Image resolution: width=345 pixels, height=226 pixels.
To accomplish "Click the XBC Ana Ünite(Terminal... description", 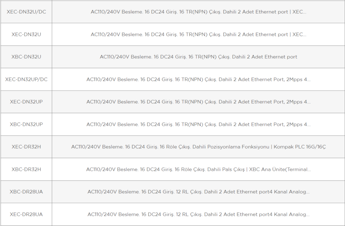I will point(198,169).
